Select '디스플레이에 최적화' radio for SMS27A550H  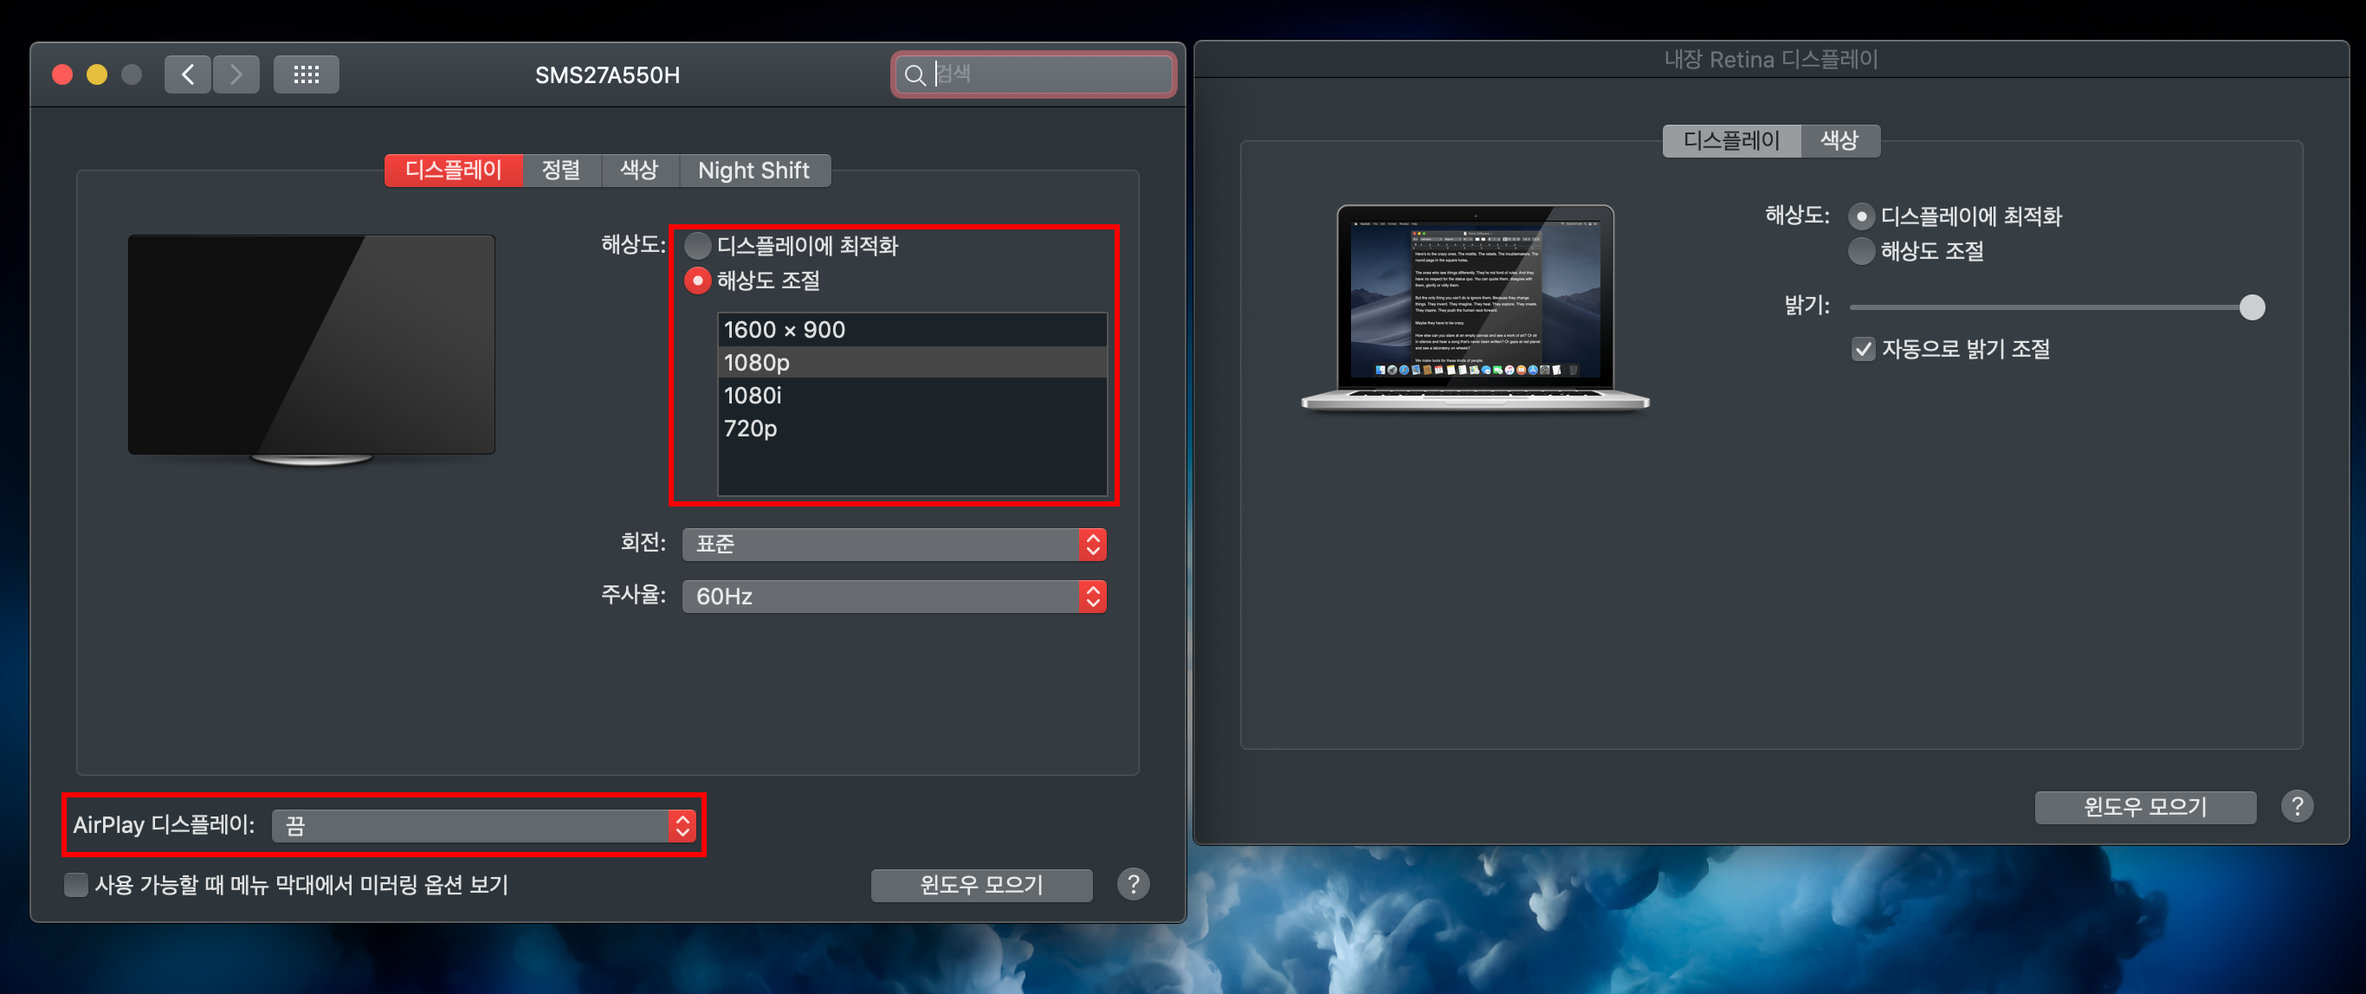coord(698,246)
